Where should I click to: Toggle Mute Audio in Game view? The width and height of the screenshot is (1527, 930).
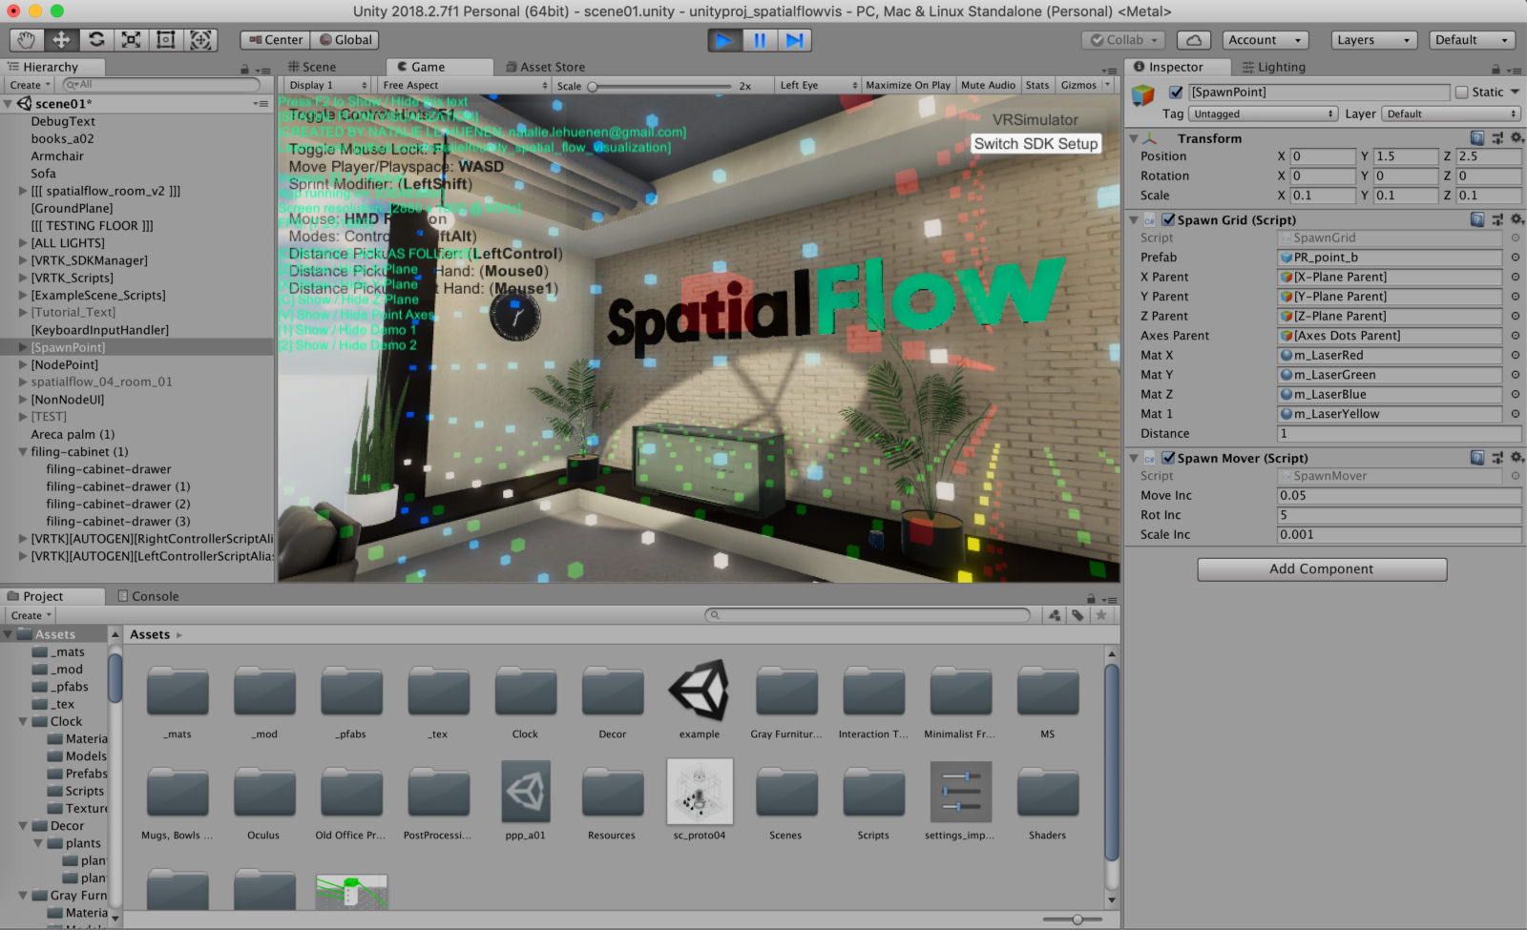click(x=988, y=85)
